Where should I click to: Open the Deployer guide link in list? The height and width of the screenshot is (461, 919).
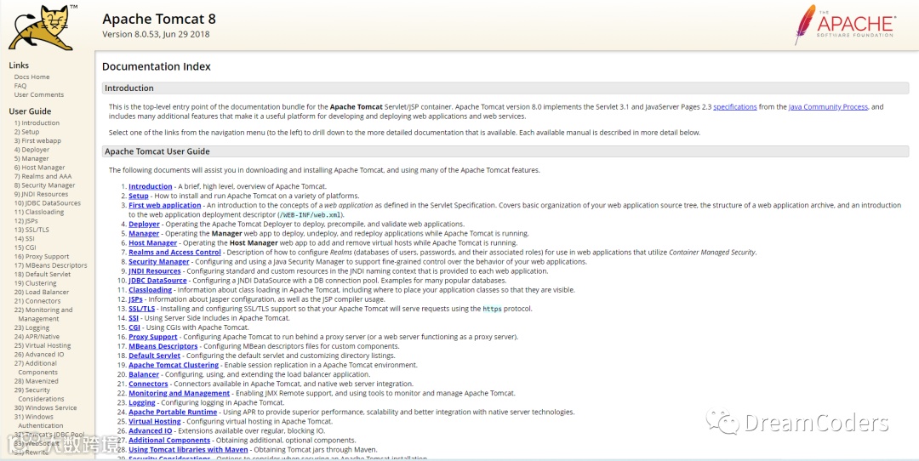[x=144, y=224]
